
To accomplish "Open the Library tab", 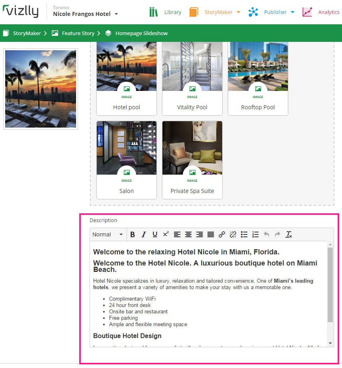I will (x=173, y=12).
